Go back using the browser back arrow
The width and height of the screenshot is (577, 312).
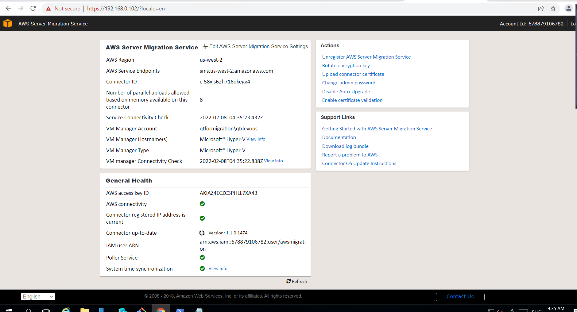point(9,9)
